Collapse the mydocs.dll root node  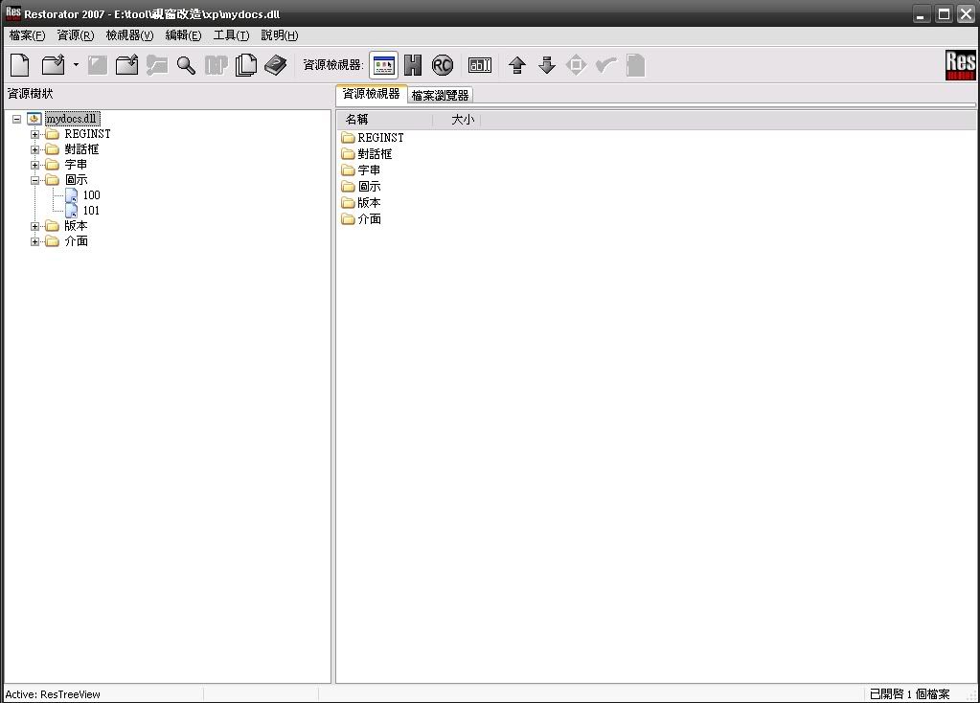pyautogui.click(x=17, y=119)
